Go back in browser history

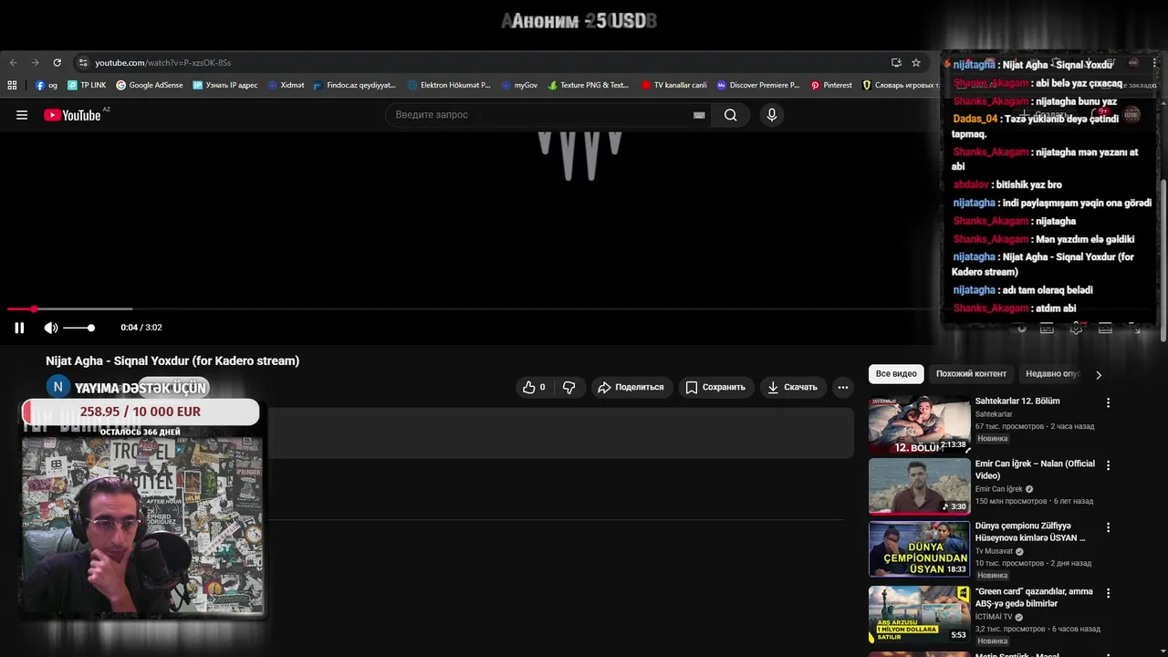coord(13,63)
